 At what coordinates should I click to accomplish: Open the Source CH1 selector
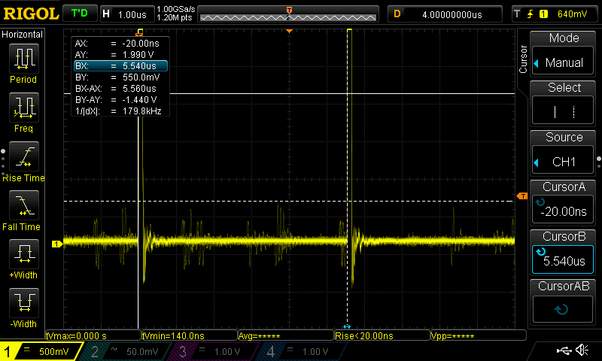564,153
